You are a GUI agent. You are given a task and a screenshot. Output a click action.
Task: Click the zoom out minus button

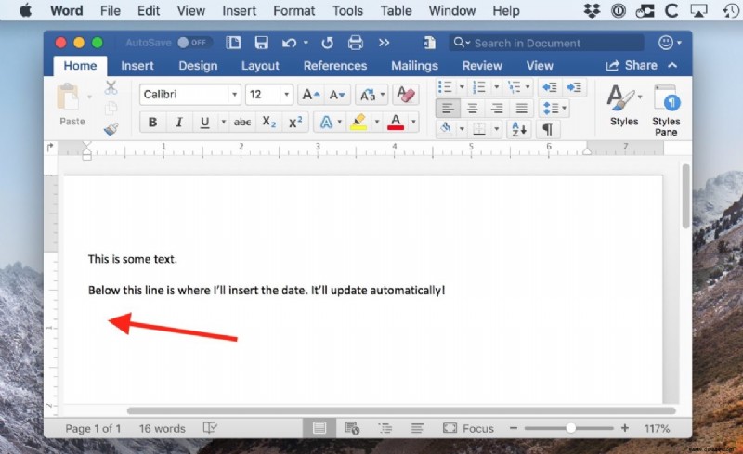click(x=514, y=428)
